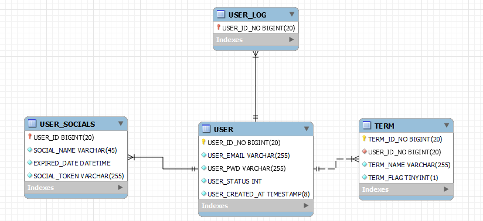
Task: Select the USER table title text
Action: point(224,129)
